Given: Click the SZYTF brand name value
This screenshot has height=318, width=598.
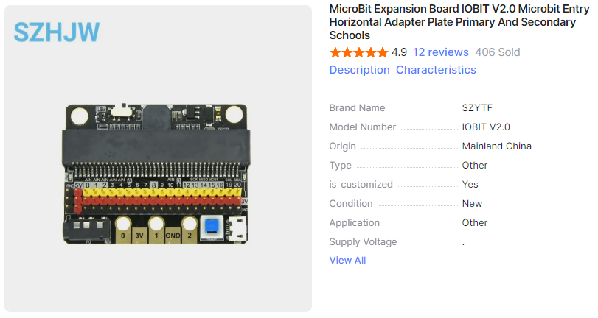Looking at the screenshot, I should 477,108.
